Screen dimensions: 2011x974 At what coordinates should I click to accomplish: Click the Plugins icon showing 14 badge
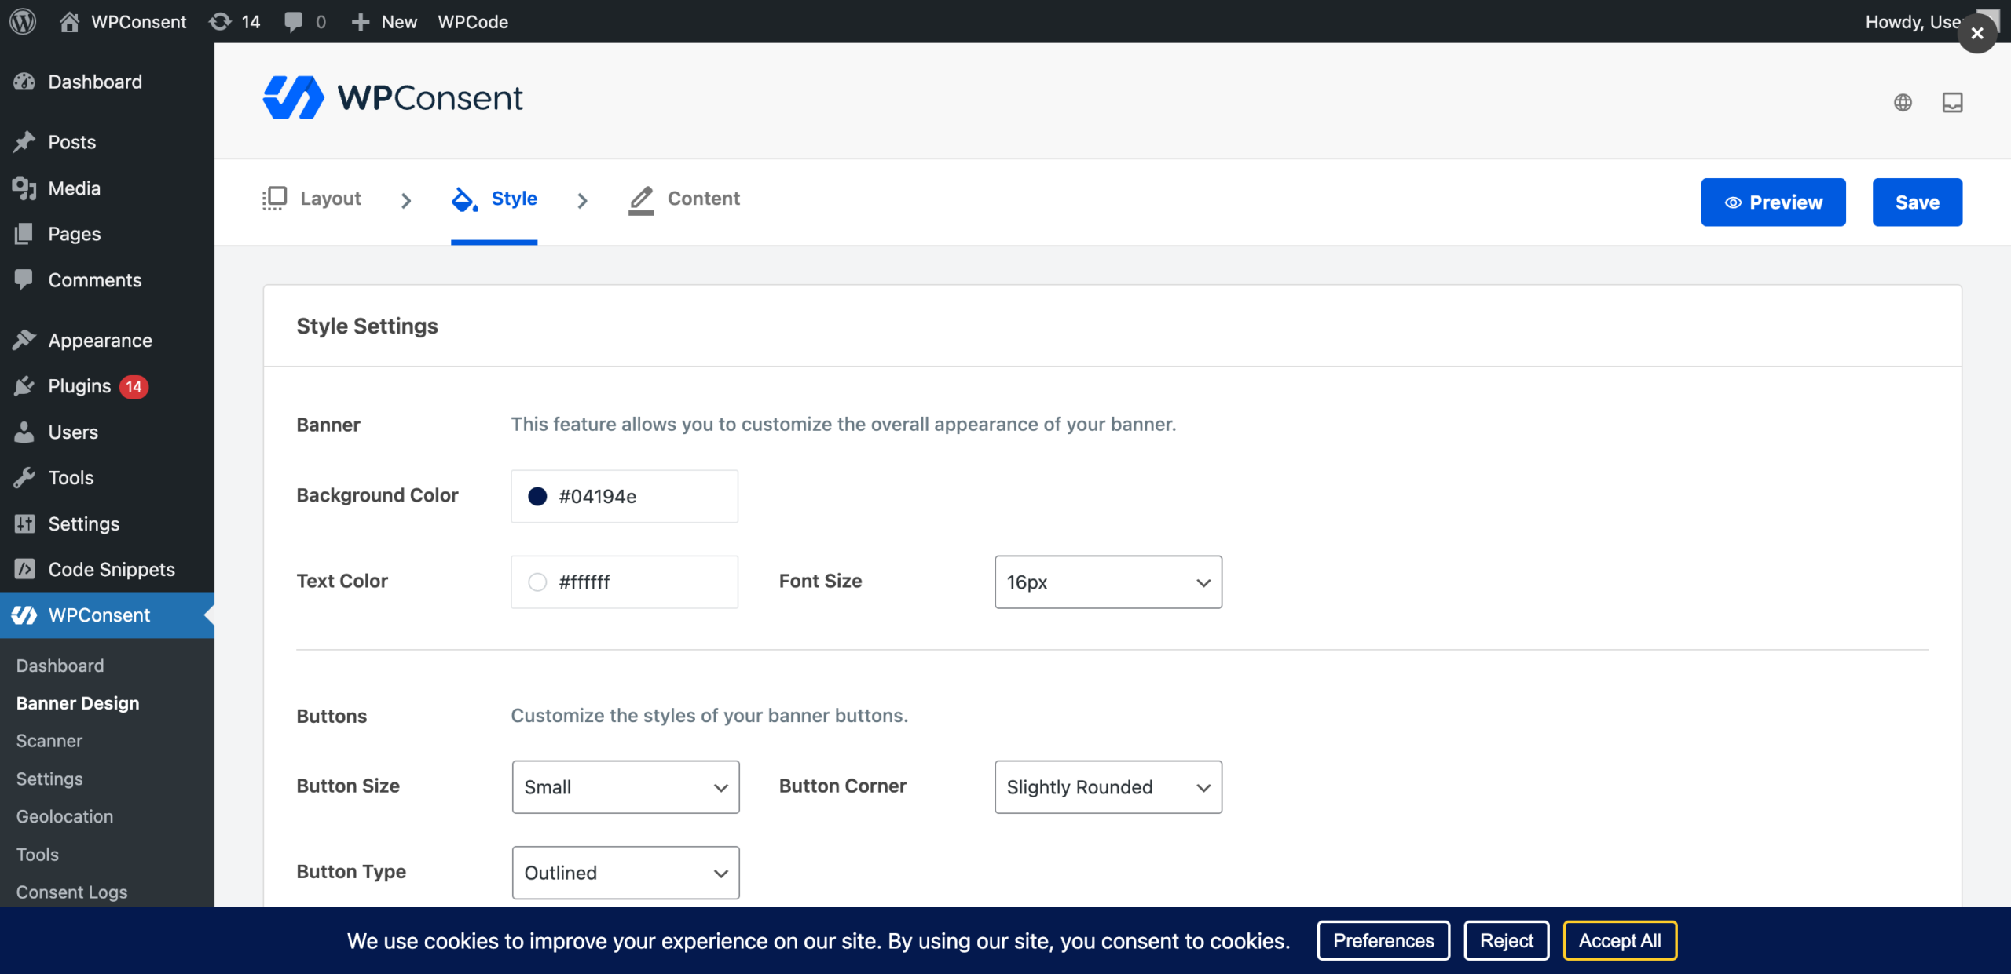[24, 385]
